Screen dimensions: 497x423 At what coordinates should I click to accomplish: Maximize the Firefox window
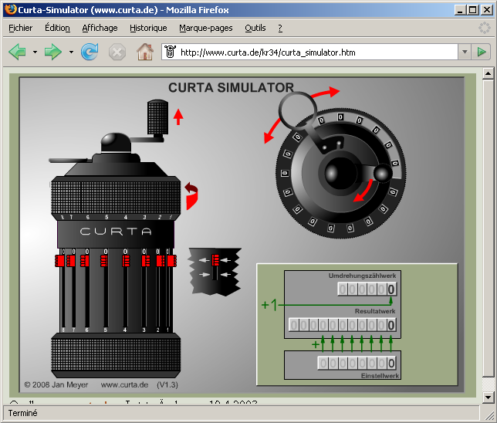pos(472,10)
